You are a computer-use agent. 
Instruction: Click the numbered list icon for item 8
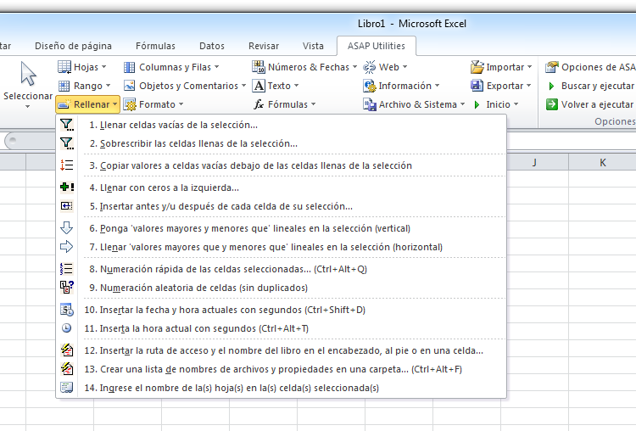(x=66, y=269)
